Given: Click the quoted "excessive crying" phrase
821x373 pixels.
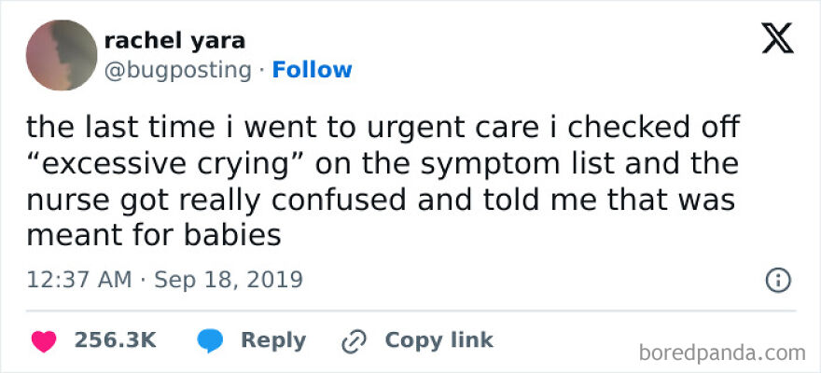Looking at the screenshot, I should click(163, 162).
